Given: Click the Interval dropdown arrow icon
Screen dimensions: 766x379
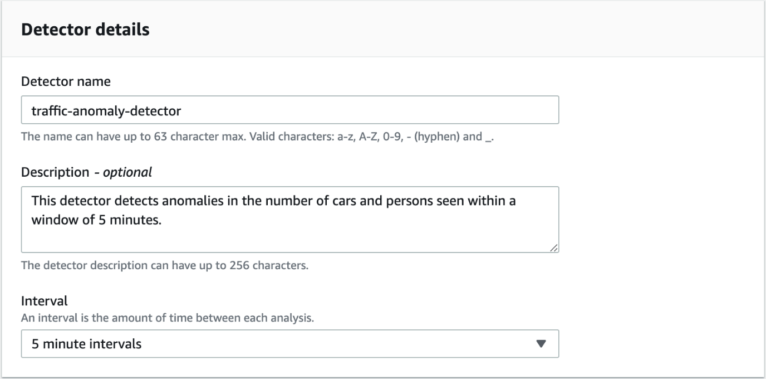Looking at the screenshot, I should point(540,344).
